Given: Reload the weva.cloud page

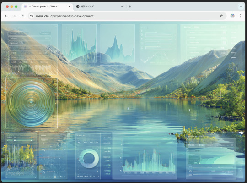Looking at the screenshot, I should pyautogui.click(x=22, y=16).
